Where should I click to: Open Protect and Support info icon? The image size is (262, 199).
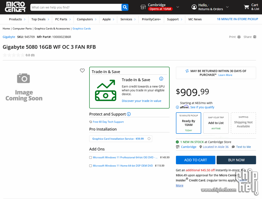[x=129, y=114]
